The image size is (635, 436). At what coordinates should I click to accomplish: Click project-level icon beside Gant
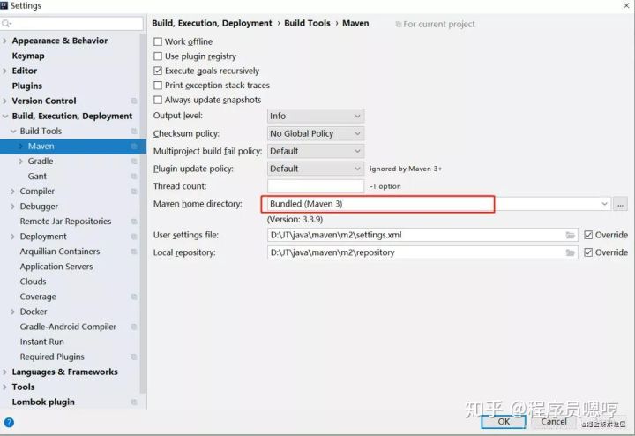pos(134,176)
